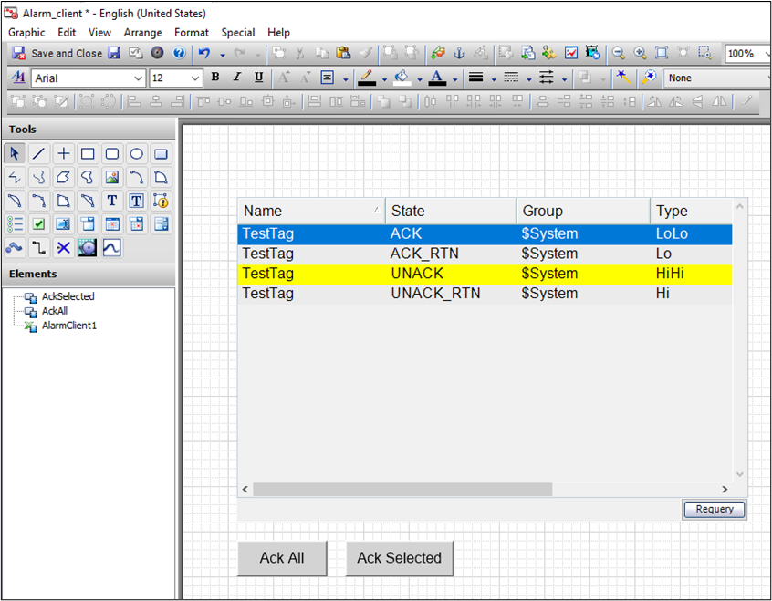Screen dimensions: 772x601
Task: Open the Arrange menu
Action: (142, 32)
